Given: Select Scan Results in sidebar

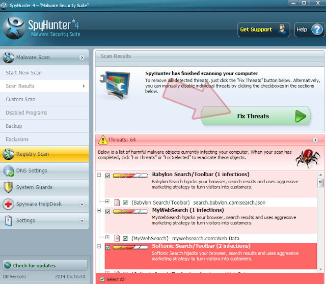Looking at the screenshot, I should [x=44, y=86].
